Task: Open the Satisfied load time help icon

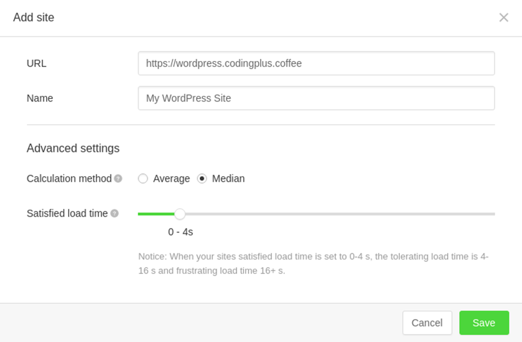Action: click(114, 213)
